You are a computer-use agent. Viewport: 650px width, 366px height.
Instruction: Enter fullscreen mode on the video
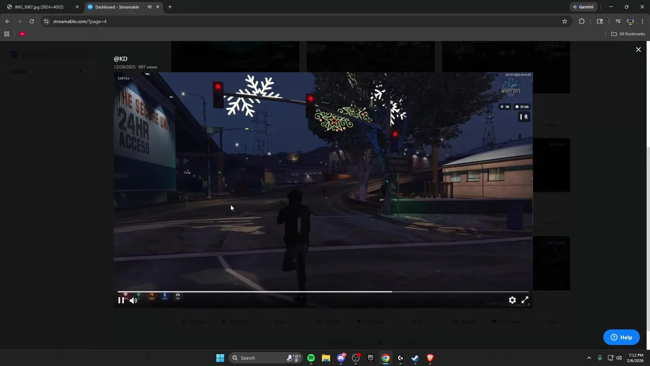pos(525,300)
